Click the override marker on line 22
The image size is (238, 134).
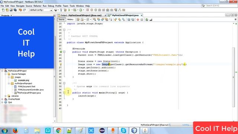[x=61, y=52]
